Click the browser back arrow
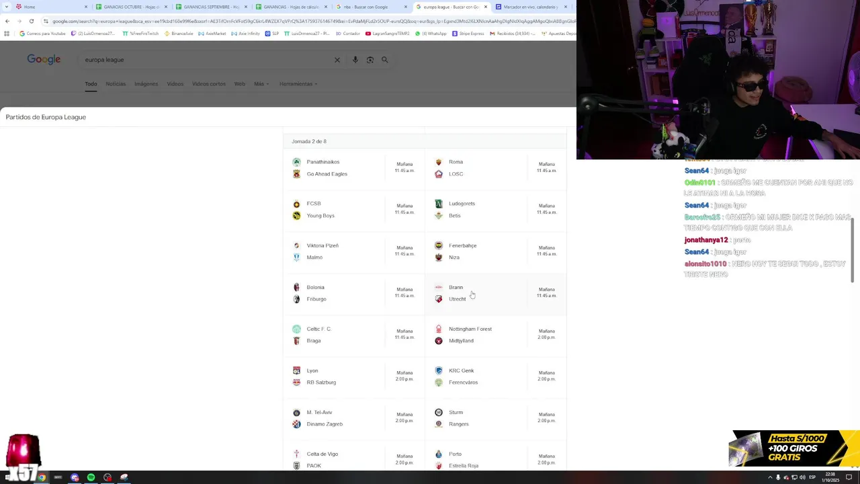This screenshot has height=484, width=860. click(7, 21)
